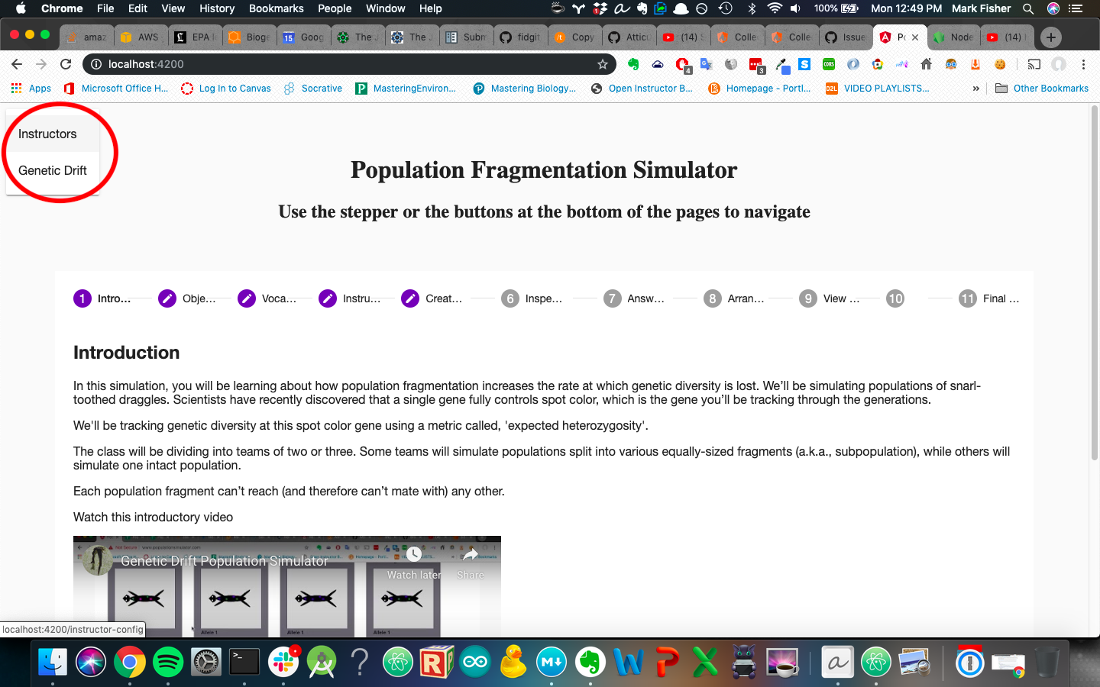Switch to the fidgit GitHub tab
Image resolution: width=1100 pixels, height=687 pixels.
[521, 37]
